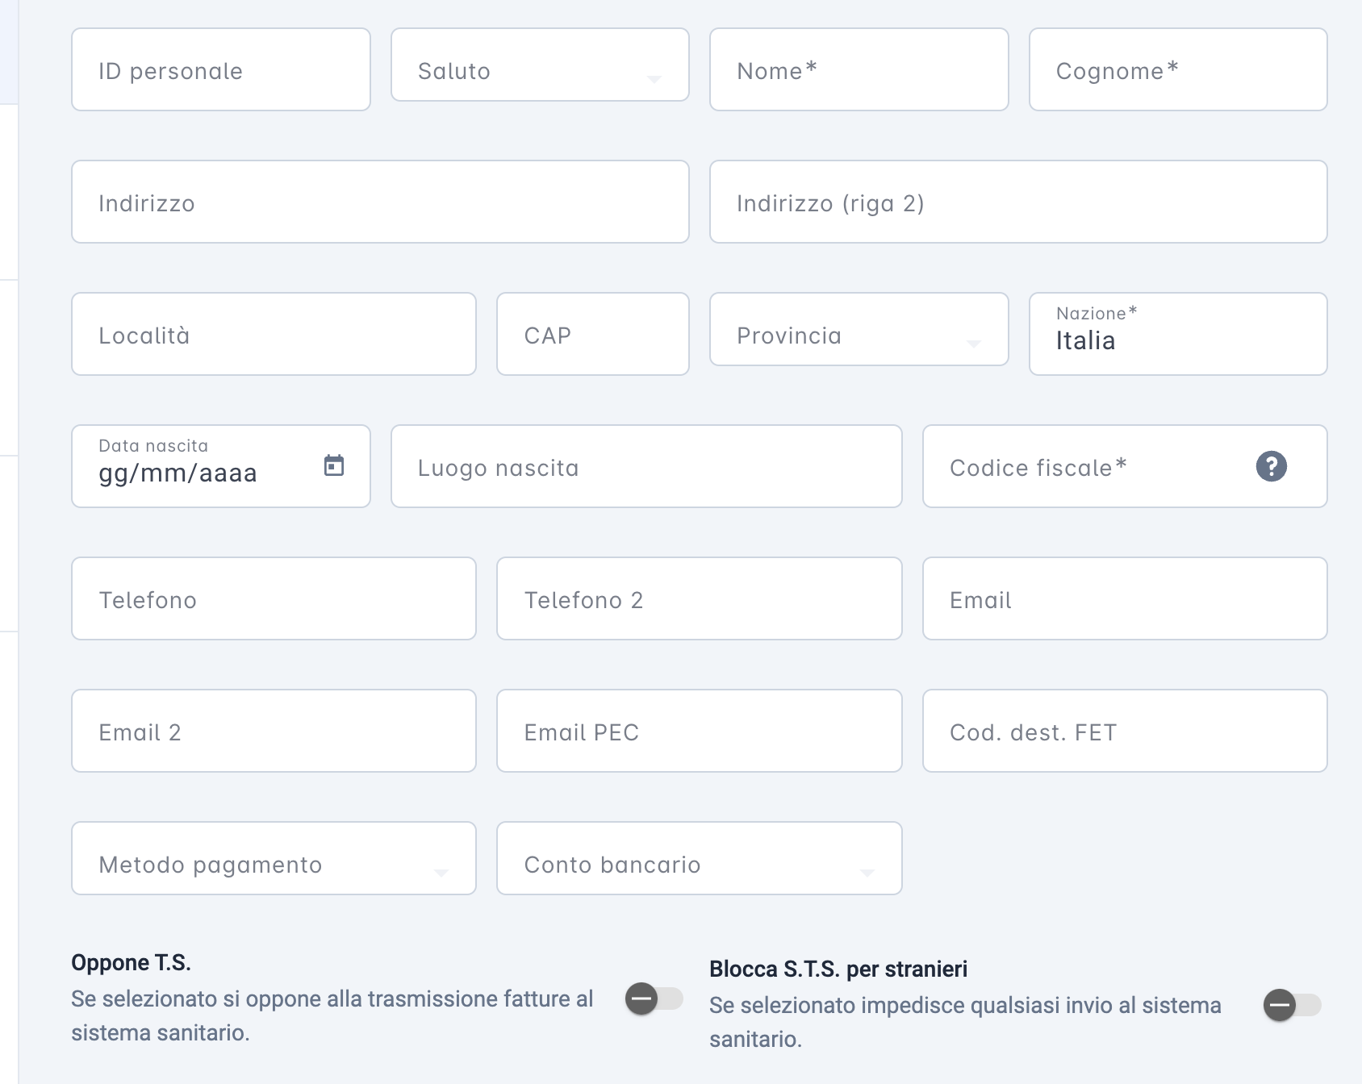Click the Cognome input field
This screenshot has height=1084, width=1362.
point(1178,69)
